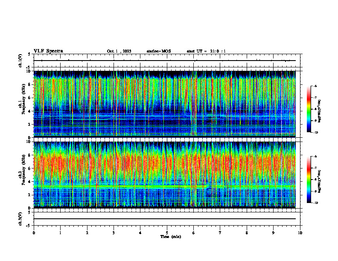This screenshot has height=261, width=338.
Task: Click the 'ch.3(V)' waveform axis label
Action: (20, 219)
